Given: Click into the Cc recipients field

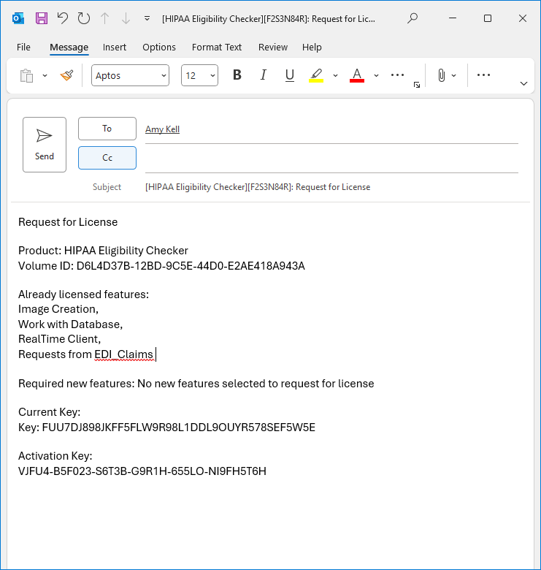Looking at the screenshot, I should click(x=331, y=159).
